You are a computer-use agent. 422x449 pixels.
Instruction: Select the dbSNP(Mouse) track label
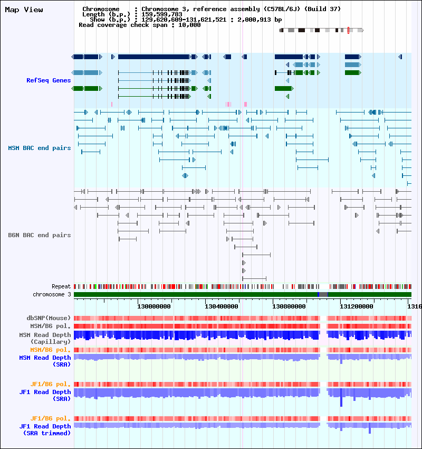point(49,318)
